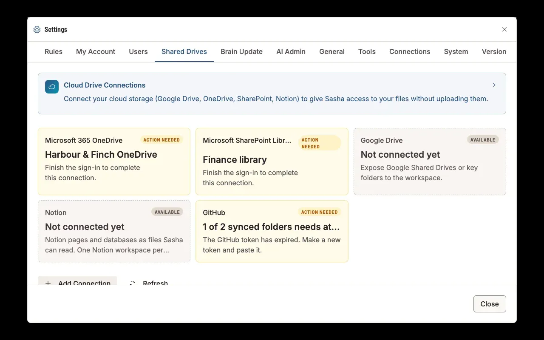The width and height of the screenshot is (544, 340).
Task: Click the Add Connection button
Action: coord(77,281)
